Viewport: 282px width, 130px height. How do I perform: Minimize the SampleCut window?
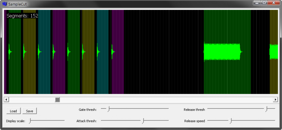point(257,3)
